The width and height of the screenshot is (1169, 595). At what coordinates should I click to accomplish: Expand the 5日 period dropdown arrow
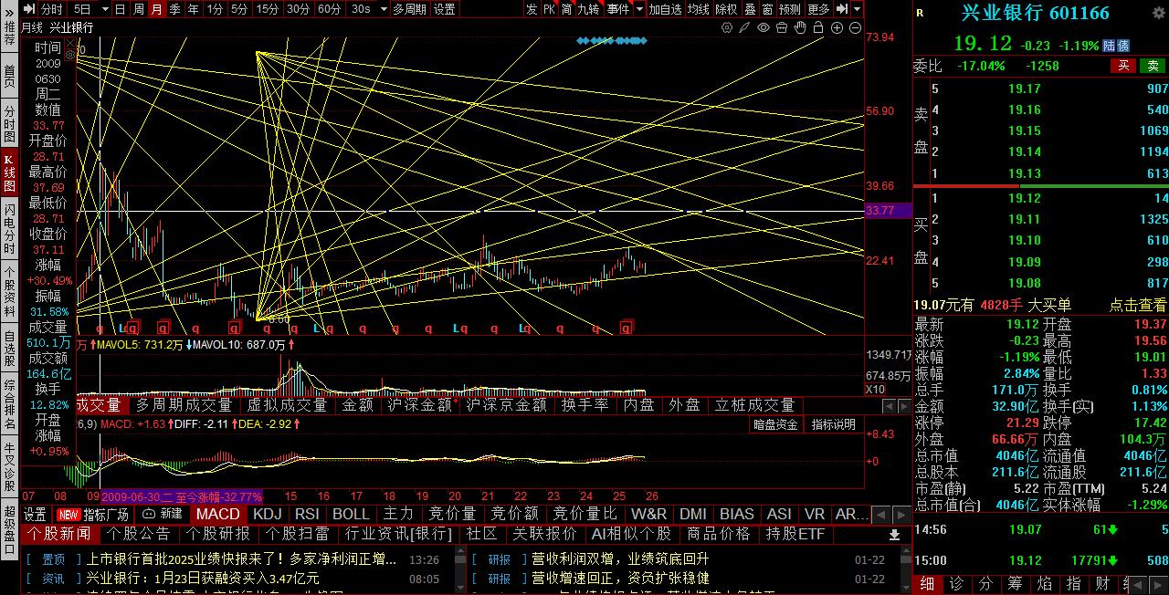[x=105, y=9]
